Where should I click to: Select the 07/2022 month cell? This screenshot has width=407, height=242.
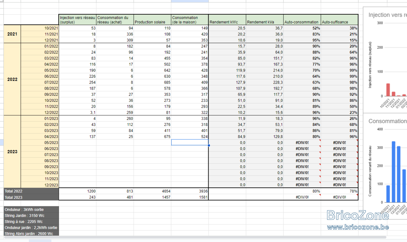tap(40, 82)
